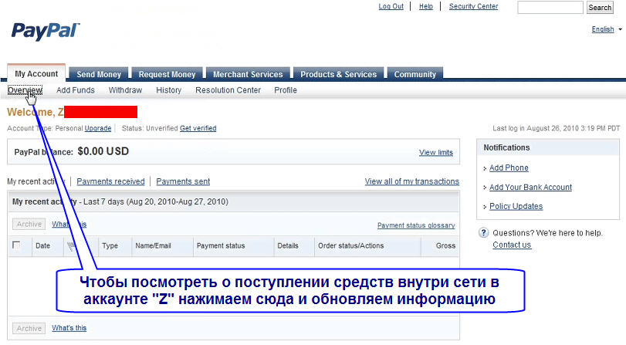
Task: Click the Notifications panel heading
Action: coord(506,147)
